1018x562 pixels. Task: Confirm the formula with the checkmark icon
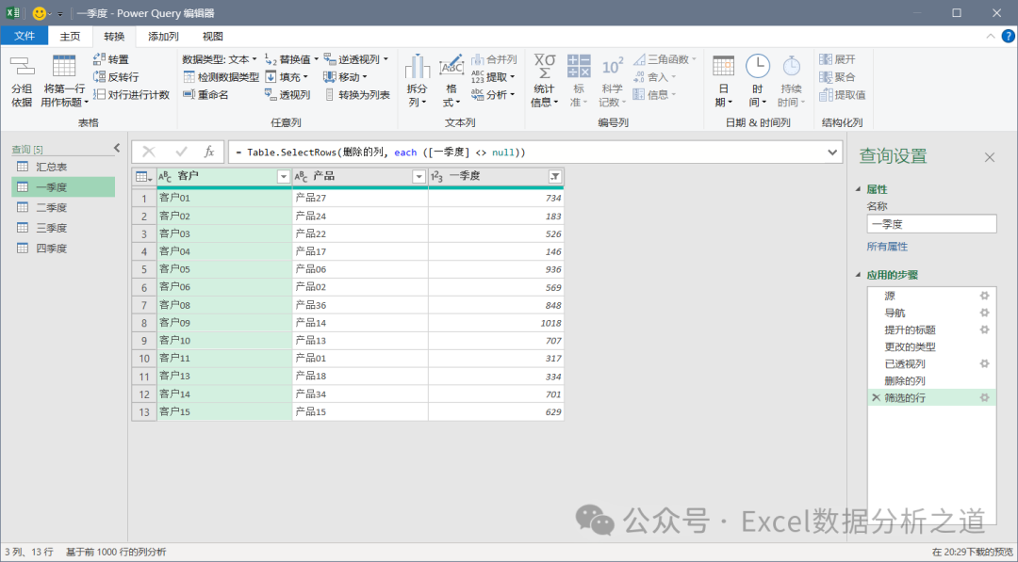(181, 152)
